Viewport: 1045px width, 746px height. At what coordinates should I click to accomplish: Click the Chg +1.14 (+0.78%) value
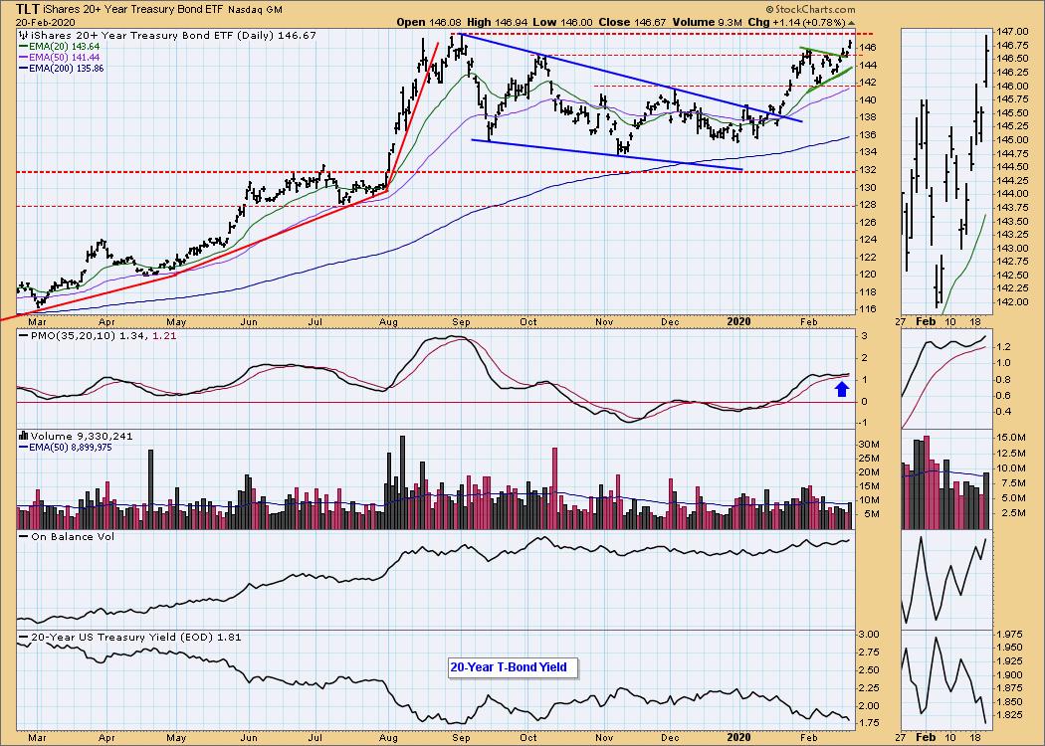800,22
